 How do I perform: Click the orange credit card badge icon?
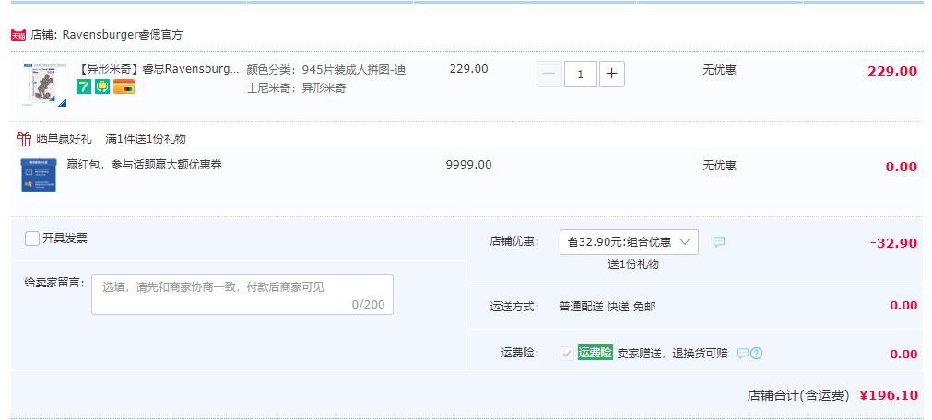[124, 87]
